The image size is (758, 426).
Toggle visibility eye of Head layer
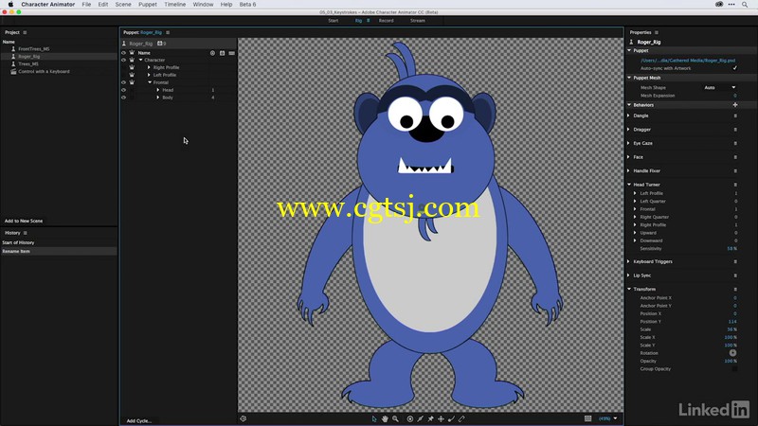point(123,90)
